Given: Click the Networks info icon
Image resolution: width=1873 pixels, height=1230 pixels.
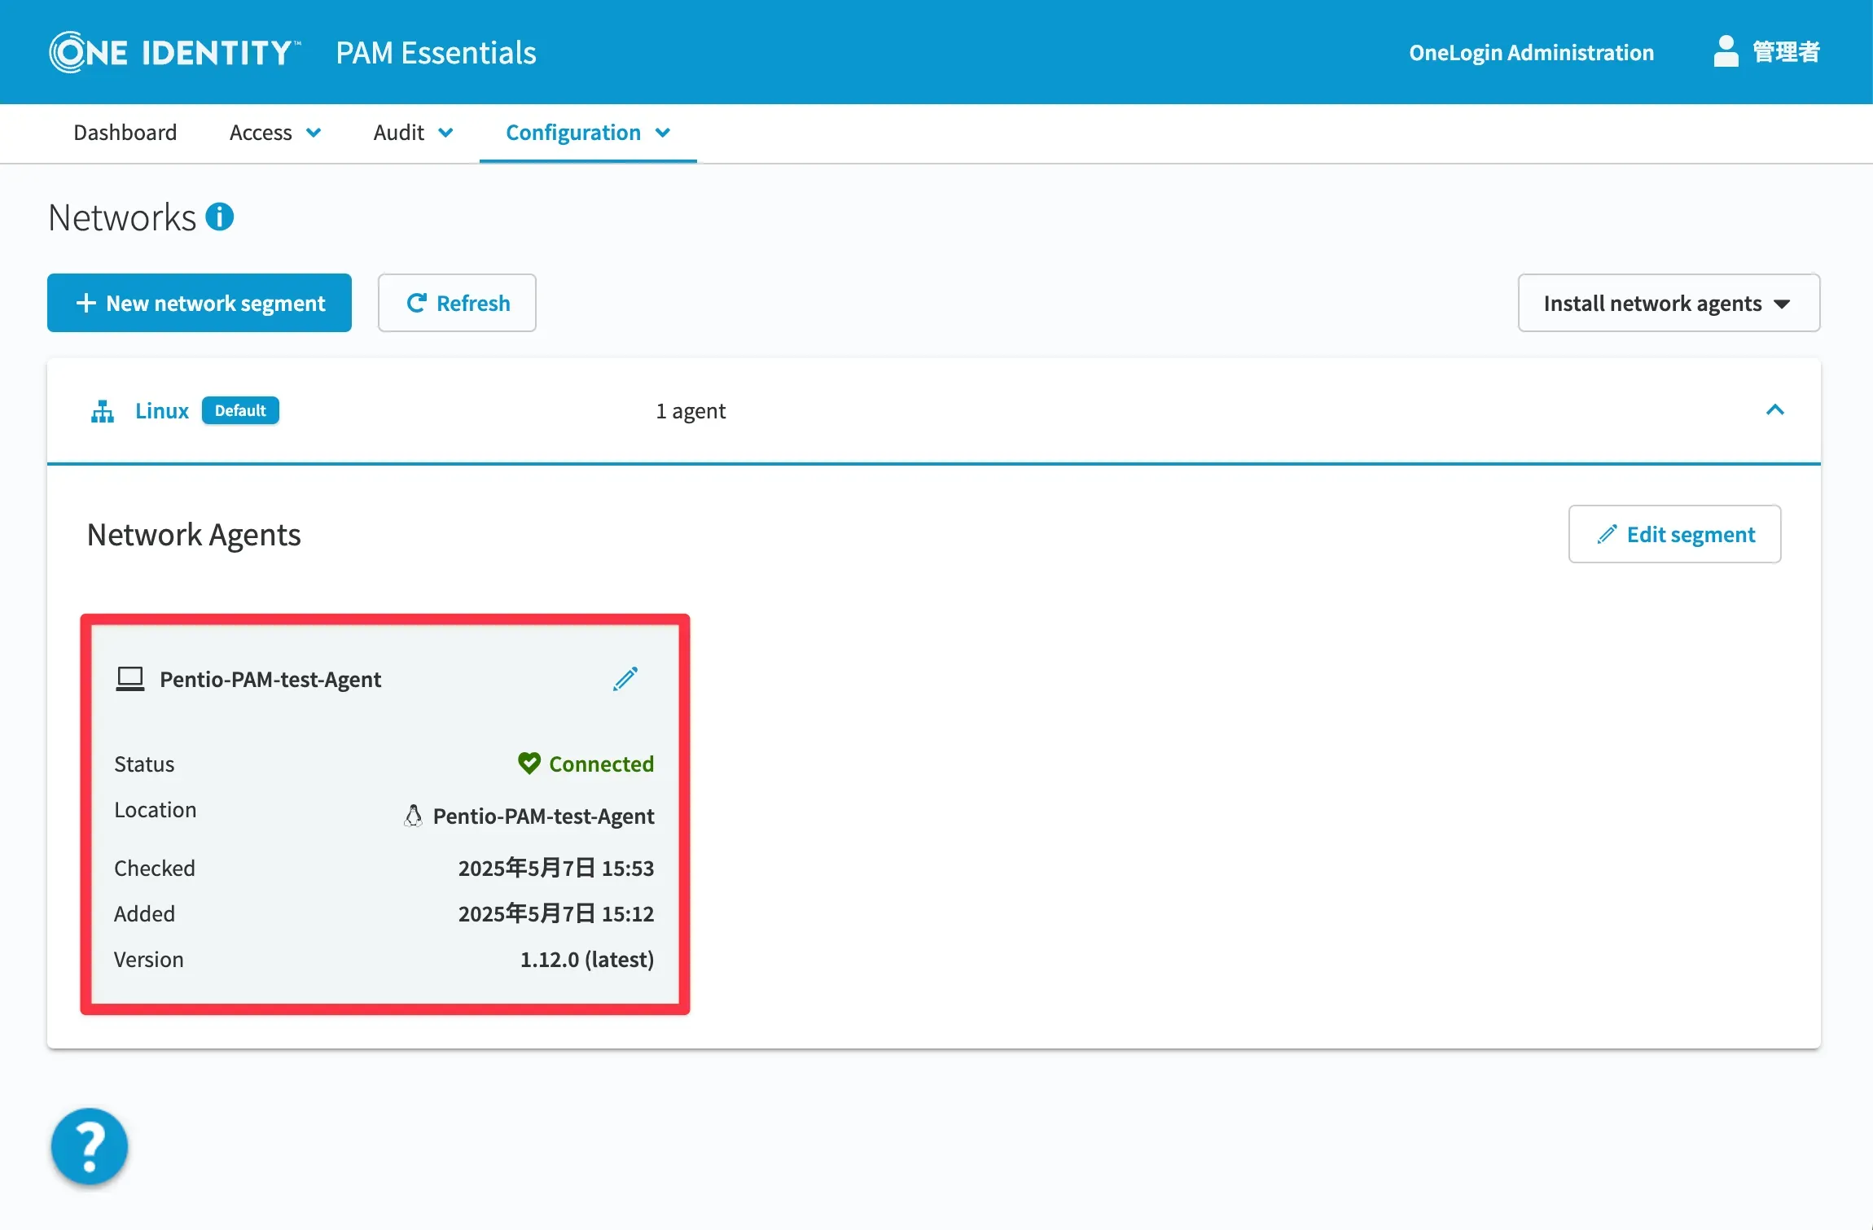Looking at the screenshot, I should point(219,217).
